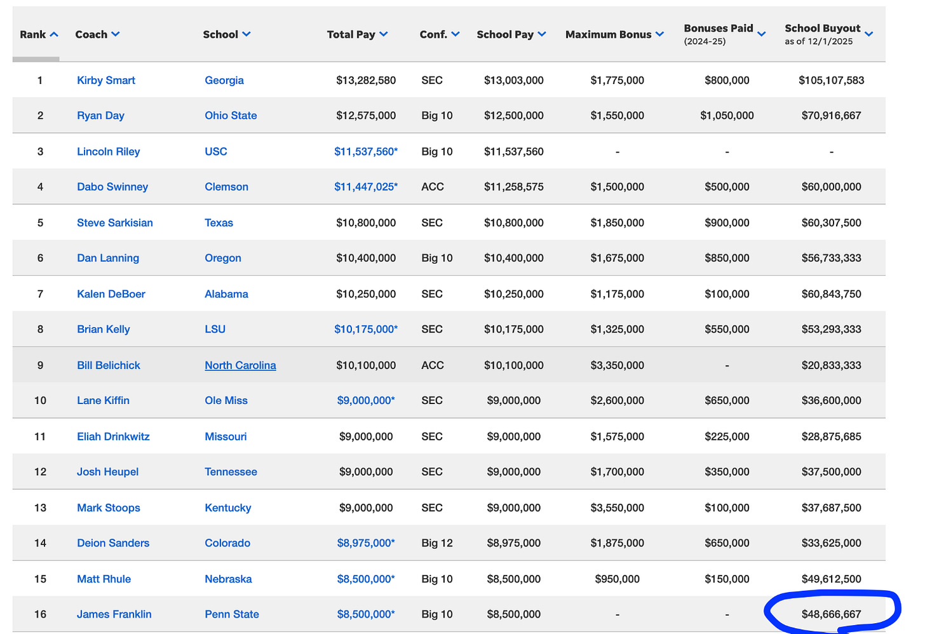The height and width of the screenshot is (634, 925).
Task: Select Ryan Day's $70,916,667 buyout value
Action: click(x=831, y=116)
